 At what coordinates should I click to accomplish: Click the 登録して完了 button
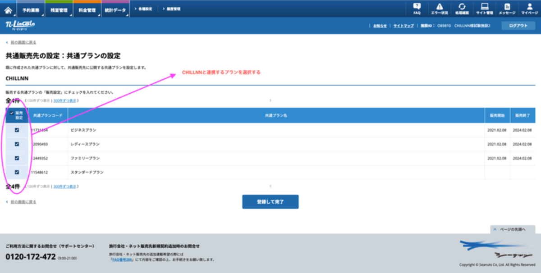(x=270, y=202)
